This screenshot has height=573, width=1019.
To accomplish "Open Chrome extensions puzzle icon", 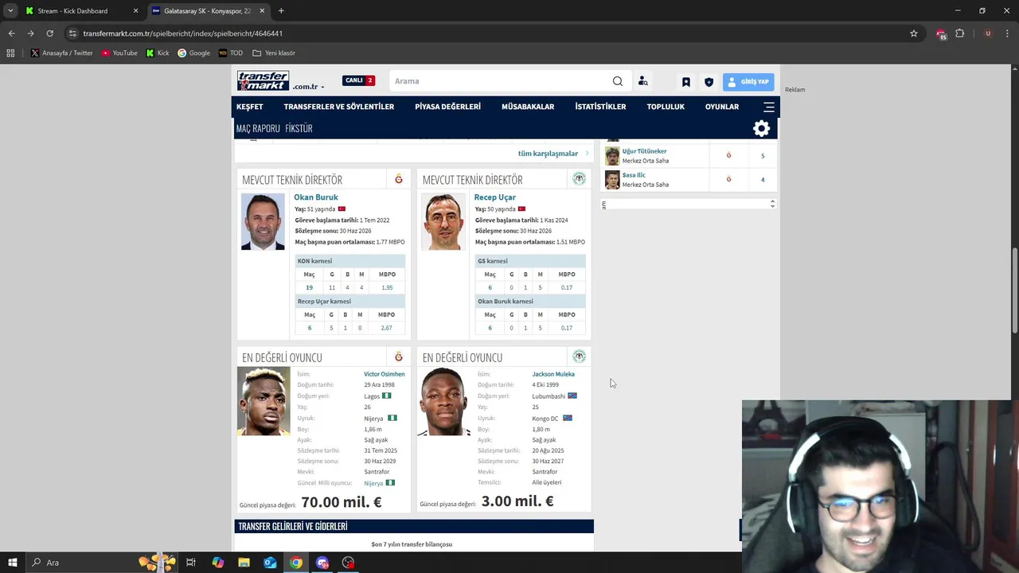I will click(959, 33).
